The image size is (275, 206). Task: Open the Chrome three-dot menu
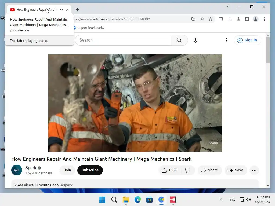(x=264, y=19)
